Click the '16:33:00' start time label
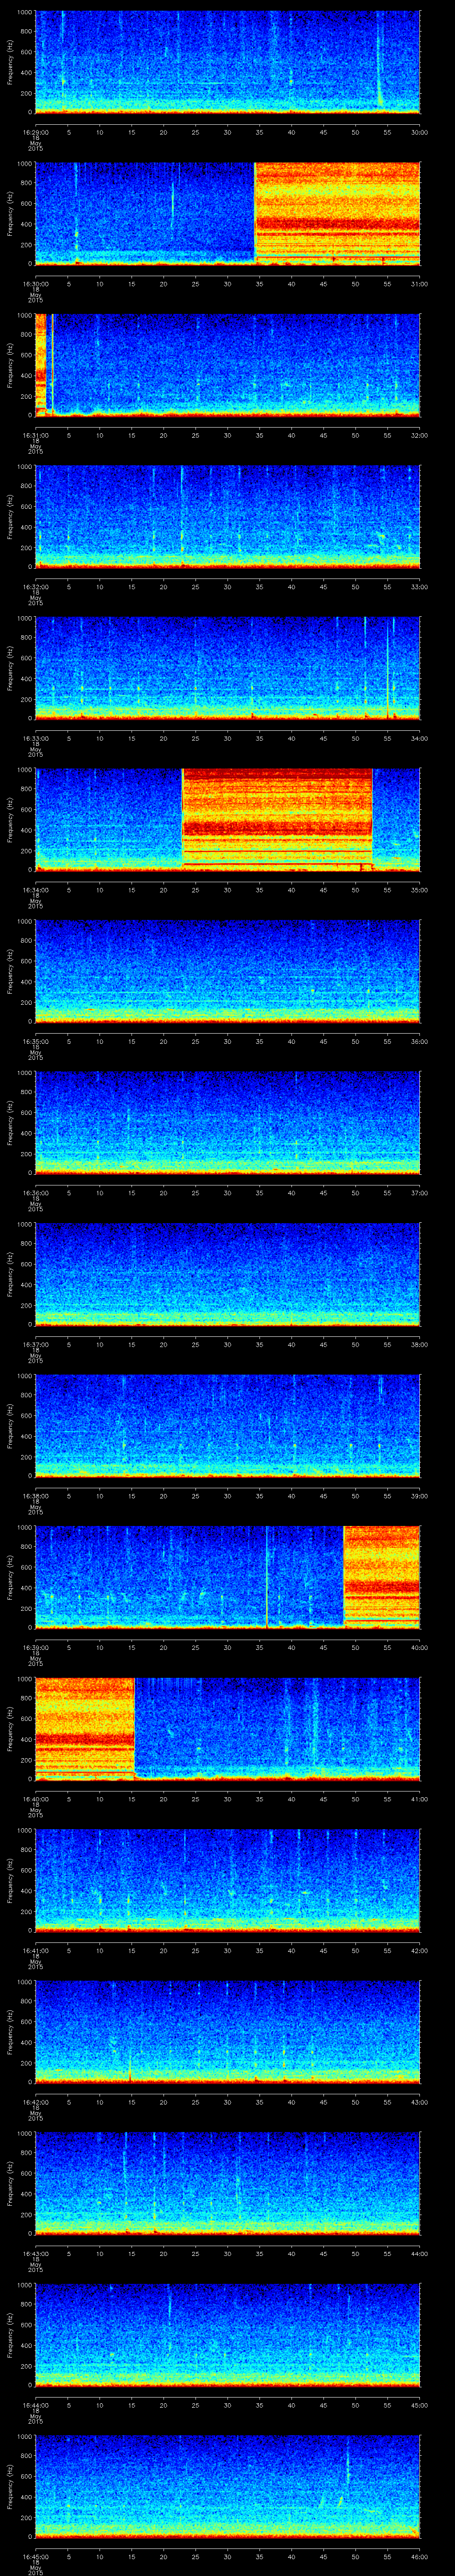The width and height of the screenshot is (455, 2576). (x=35, y=738)
